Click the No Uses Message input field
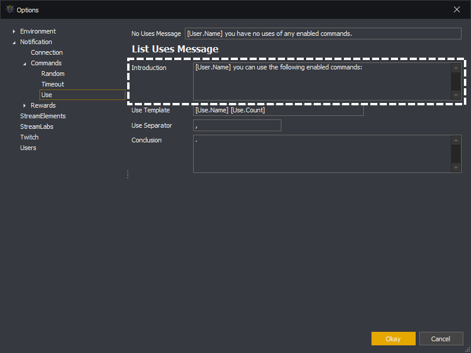This screenshot has width=471, height=353. 323,34
